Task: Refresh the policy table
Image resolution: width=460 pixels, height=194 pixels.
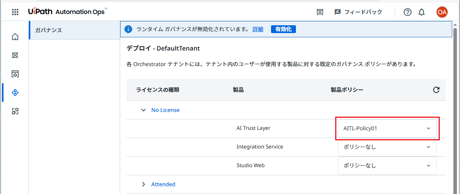Action: click(x=436, y=90)
